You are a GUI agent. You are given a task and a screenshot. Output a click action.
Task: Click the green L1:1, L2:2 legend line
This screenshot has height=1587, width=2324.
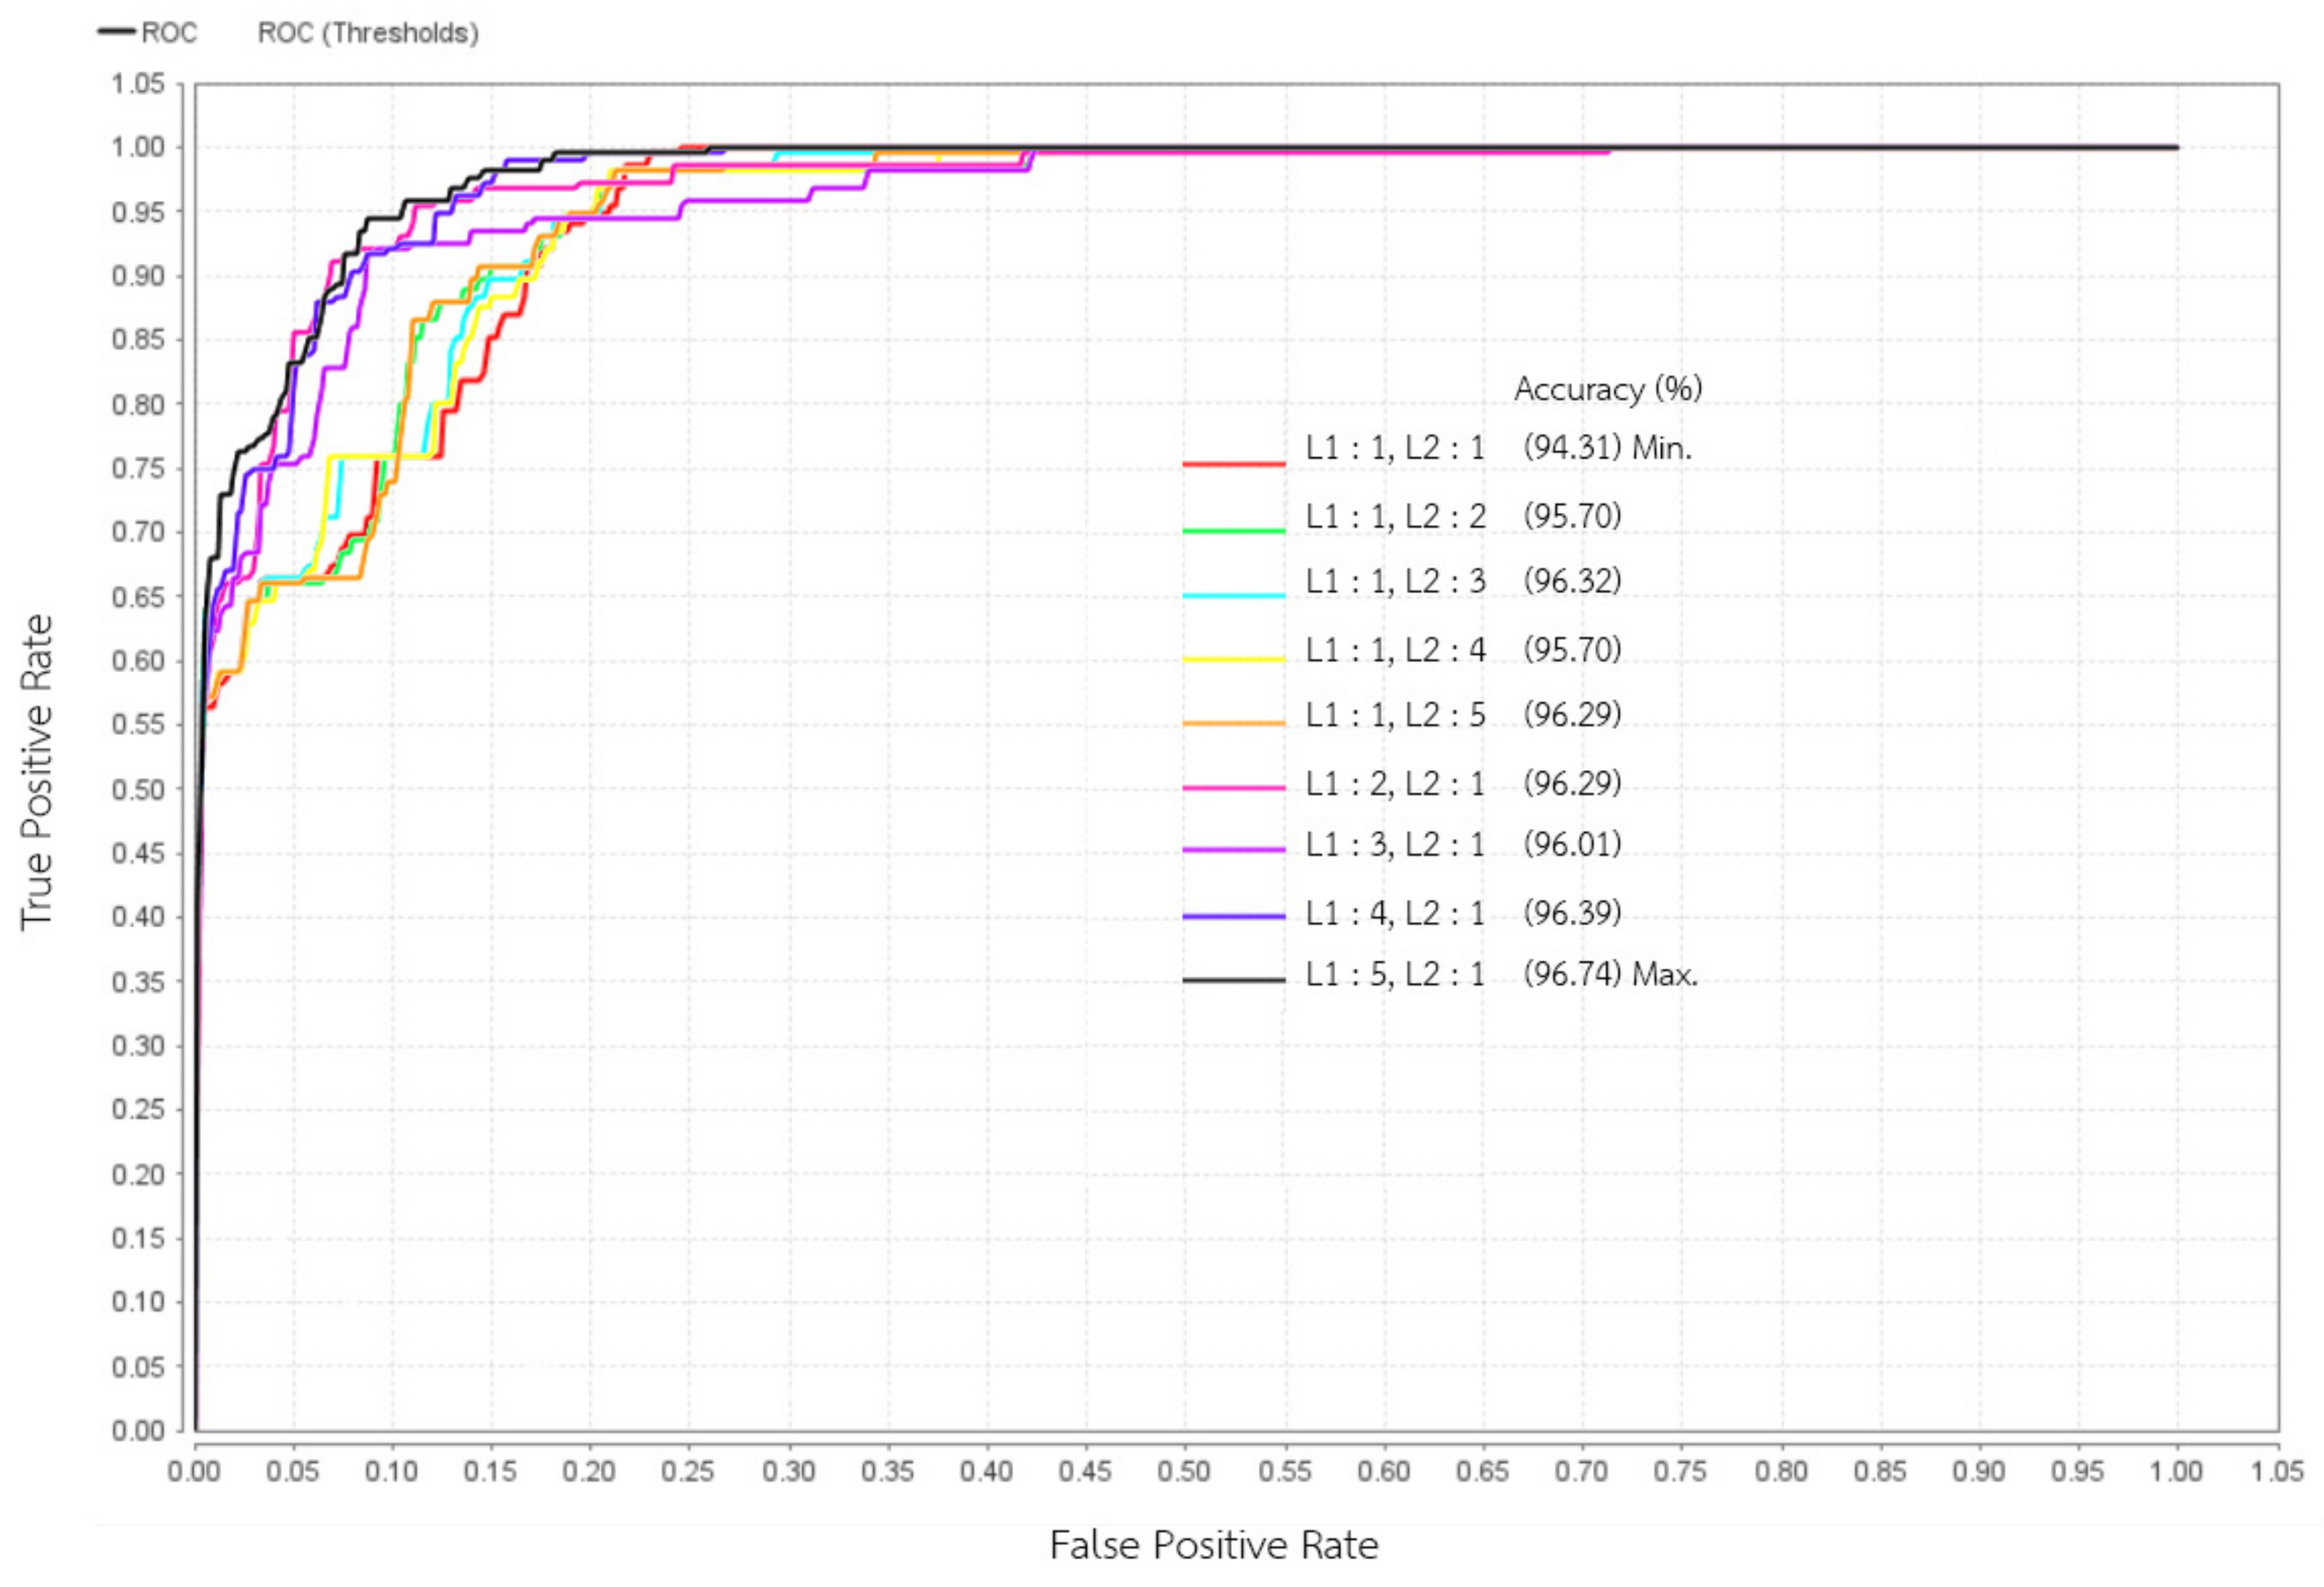(x=1233, y=530)
